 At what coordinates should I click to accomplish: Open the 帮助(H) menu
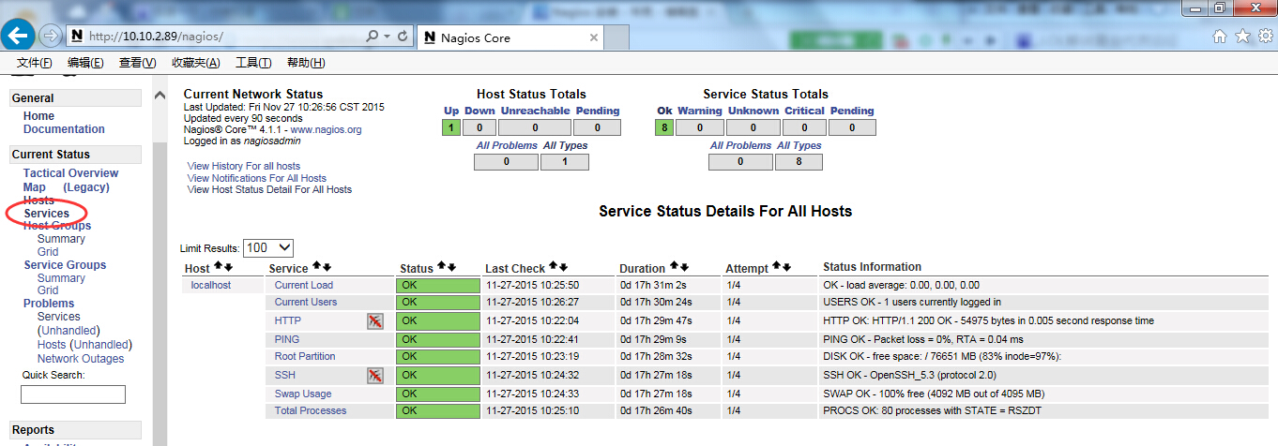click(306, 63)
